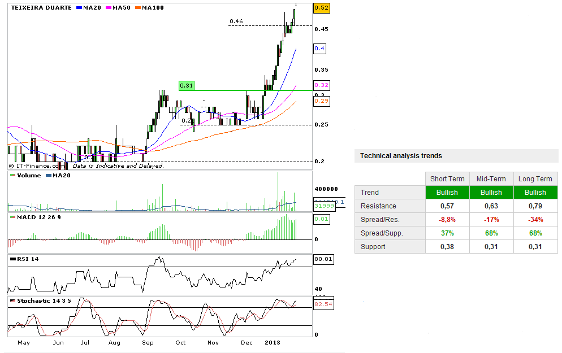Click the MACD 12 26 9 label
Viewport: 562px width, 353px height.
coord(38,217)
